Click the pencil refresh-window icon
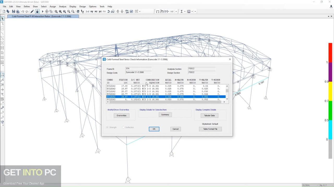 [32, 11]
